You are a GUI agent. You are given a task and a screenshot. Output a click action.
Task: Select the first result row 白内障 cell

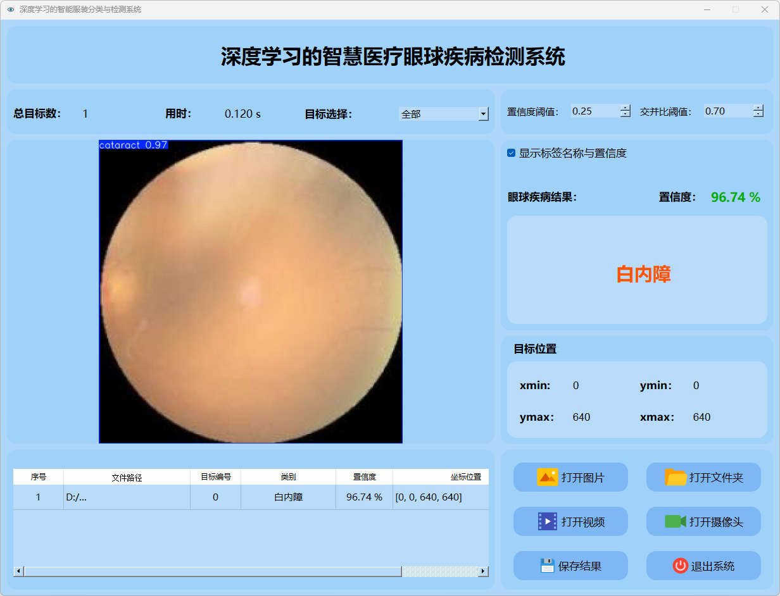288,497
